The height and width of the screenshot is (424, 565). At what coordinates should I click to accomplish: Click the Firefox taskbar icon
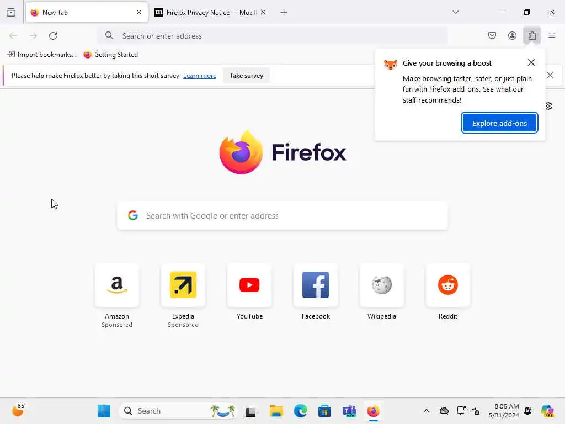point(374,411)
